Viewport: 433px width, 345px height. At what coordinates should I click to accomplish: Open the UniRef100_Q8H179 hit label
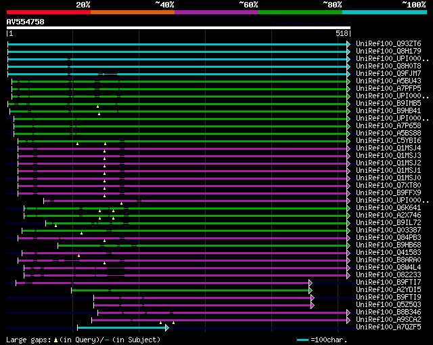(x=388, y=52)
